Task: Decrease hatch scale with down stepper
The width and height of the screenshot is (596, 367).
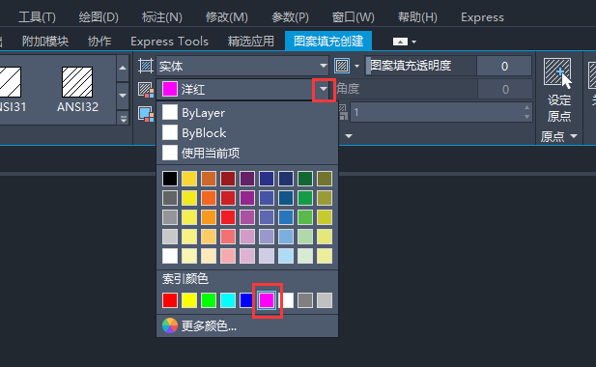Action: point(526,117)
